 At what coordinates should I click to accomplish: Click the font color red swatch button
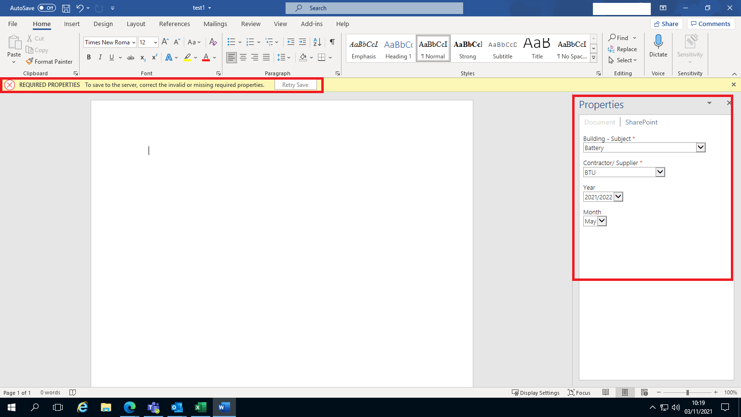point(206,57)
